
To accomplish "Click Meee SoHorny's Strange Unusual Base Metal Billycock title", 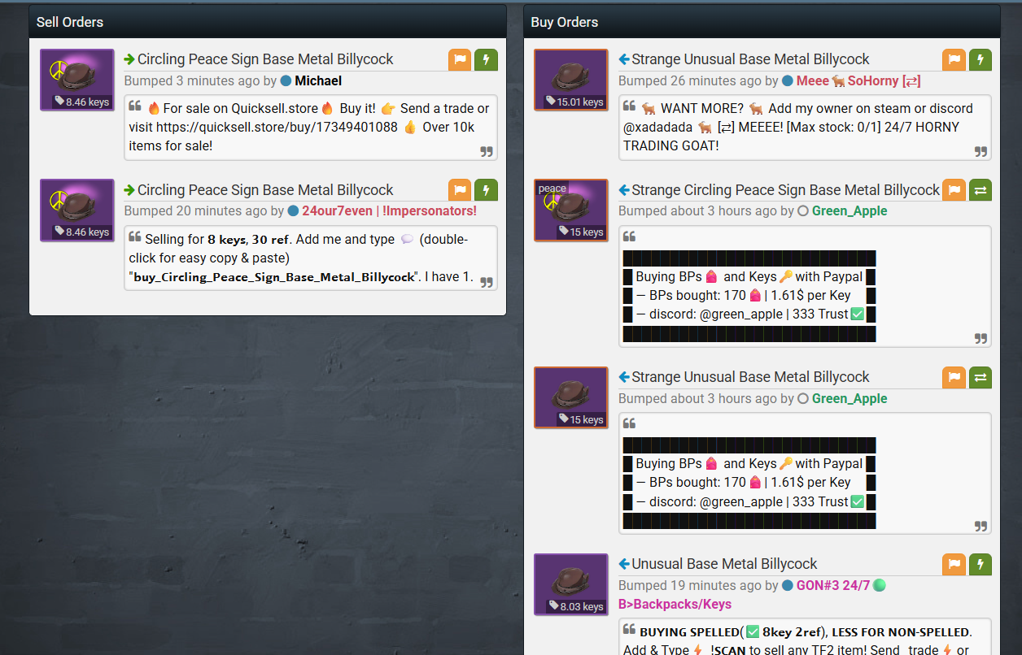I will [x=750, y=59].
